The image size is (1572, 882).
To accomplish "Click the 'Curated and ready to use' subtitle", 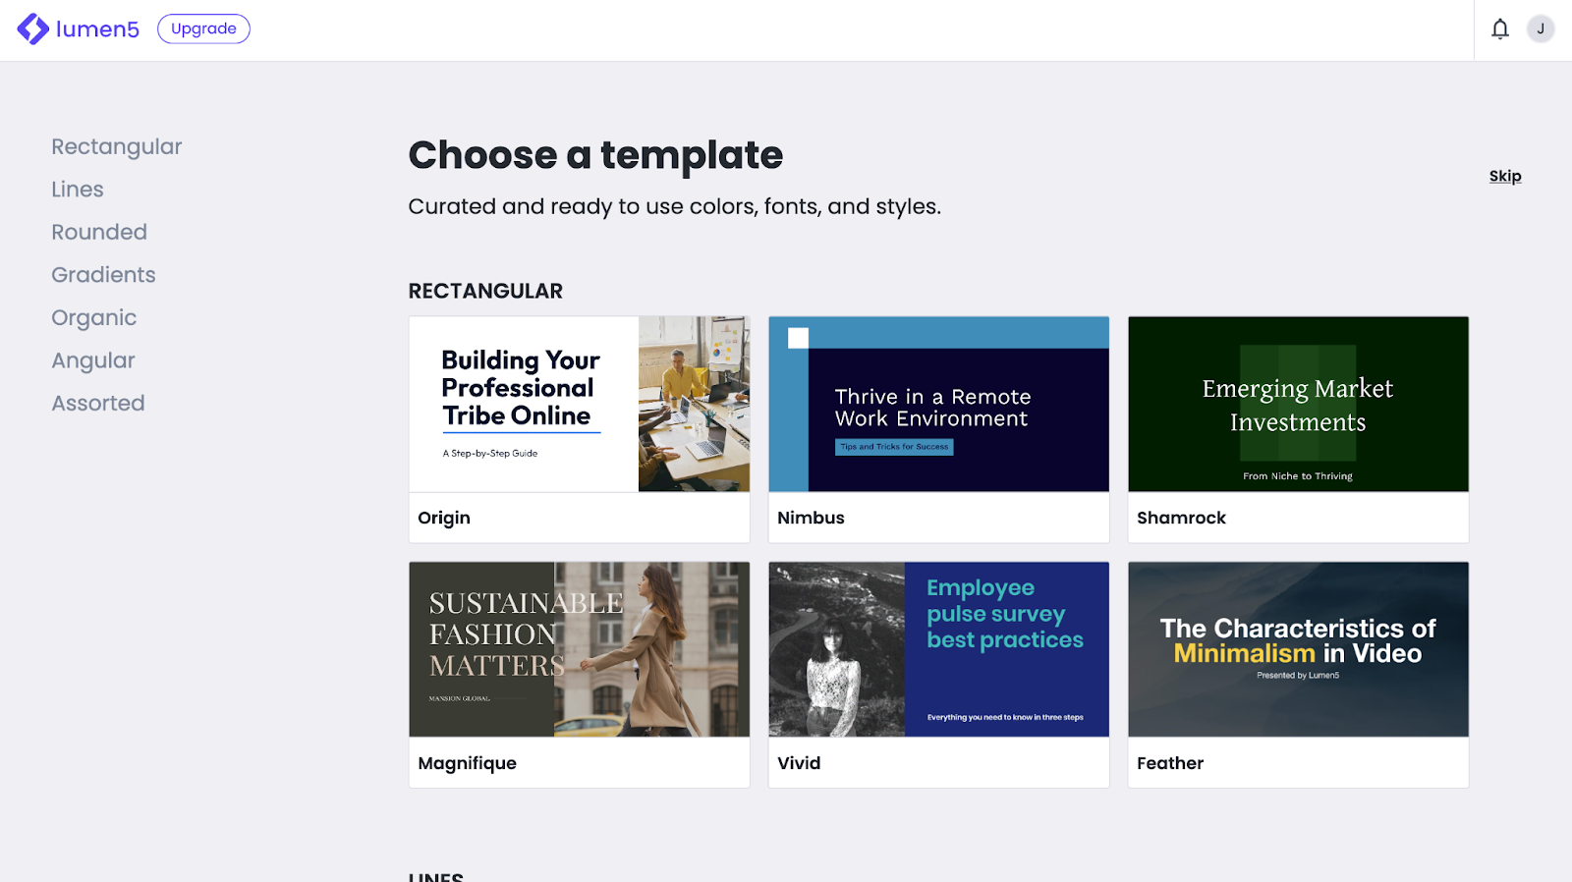I will (674, 207).
